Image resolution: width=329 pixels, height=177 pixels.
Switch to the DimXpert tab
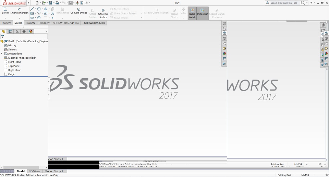pos(44,23)
